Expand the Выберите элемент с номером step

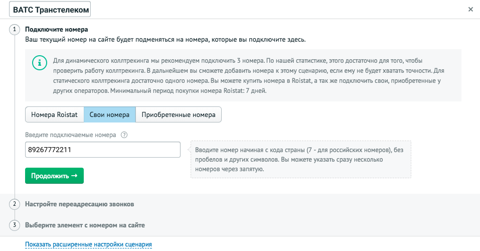click(85, 225)
